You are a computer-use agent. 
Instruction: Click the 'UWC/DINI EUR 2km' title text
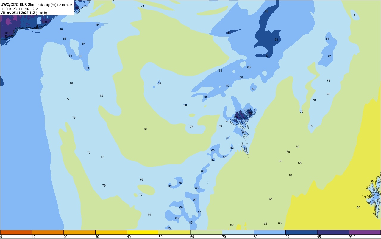[x=18, y=4]
